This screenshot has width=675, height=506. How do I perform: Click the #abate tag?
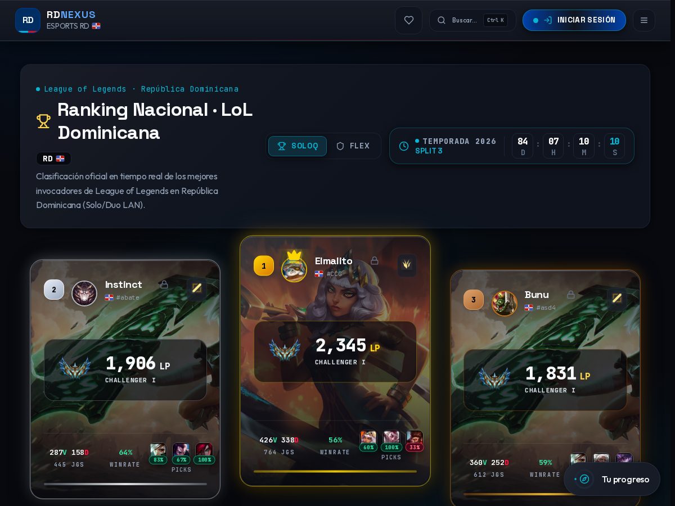click(128, 297)
